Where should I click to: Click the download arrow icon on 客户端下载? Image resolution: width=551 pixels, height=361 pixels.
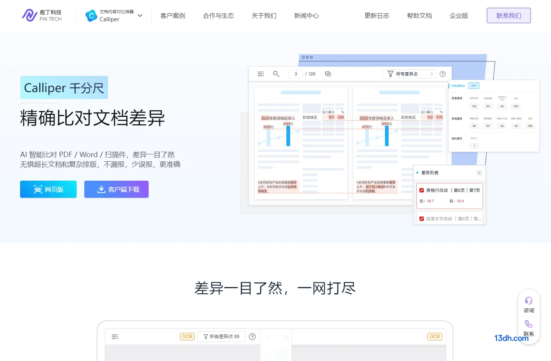[x=101, y=189]
